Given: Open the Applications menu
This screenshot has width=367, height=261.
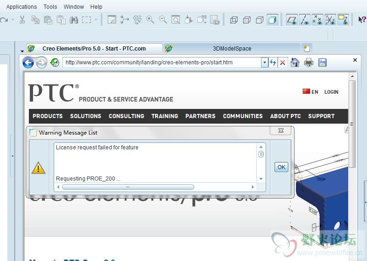Looking at the screenshot, I should pyautogui.click(x=22, y=7).
